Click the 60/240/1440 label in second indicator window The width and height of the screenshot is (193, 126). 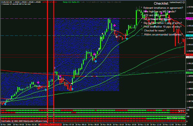point(176,118)
